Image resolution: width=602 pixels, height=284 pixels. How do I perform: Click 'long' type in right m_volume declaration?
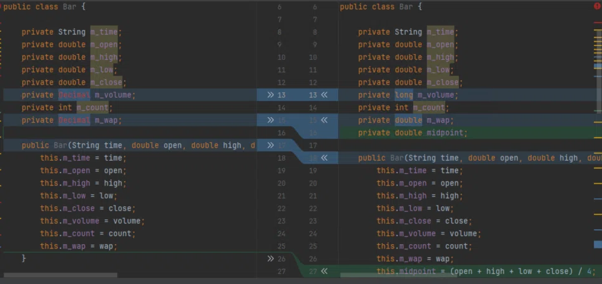(x=404, y=95)
